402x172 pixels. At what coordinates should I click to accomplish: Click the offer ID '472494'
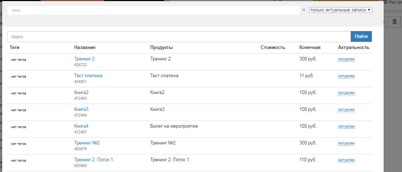tap(80, 115)
